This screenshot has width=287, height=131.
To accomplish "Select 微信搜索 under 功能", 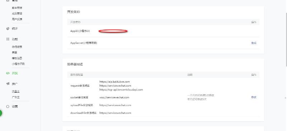I will tap(17, 47).
